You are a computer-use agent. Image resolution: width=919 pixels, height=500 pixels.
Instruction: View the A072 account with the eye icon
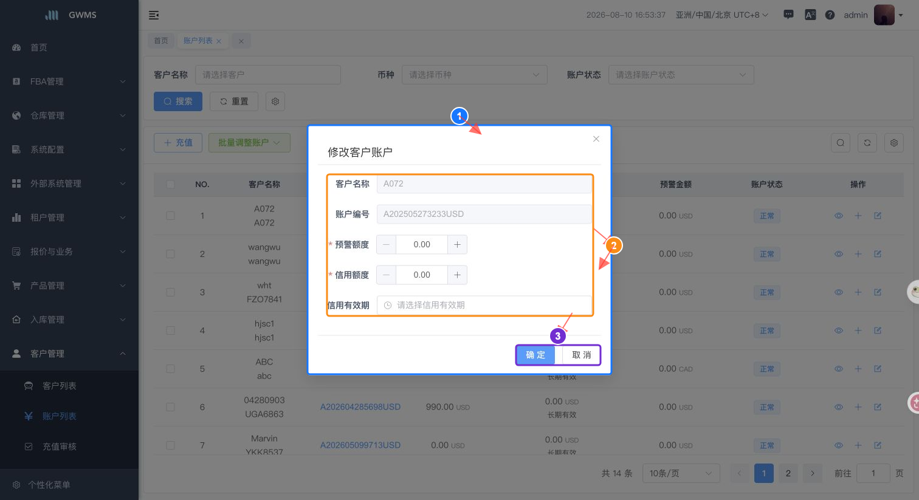tap(839, 216)
